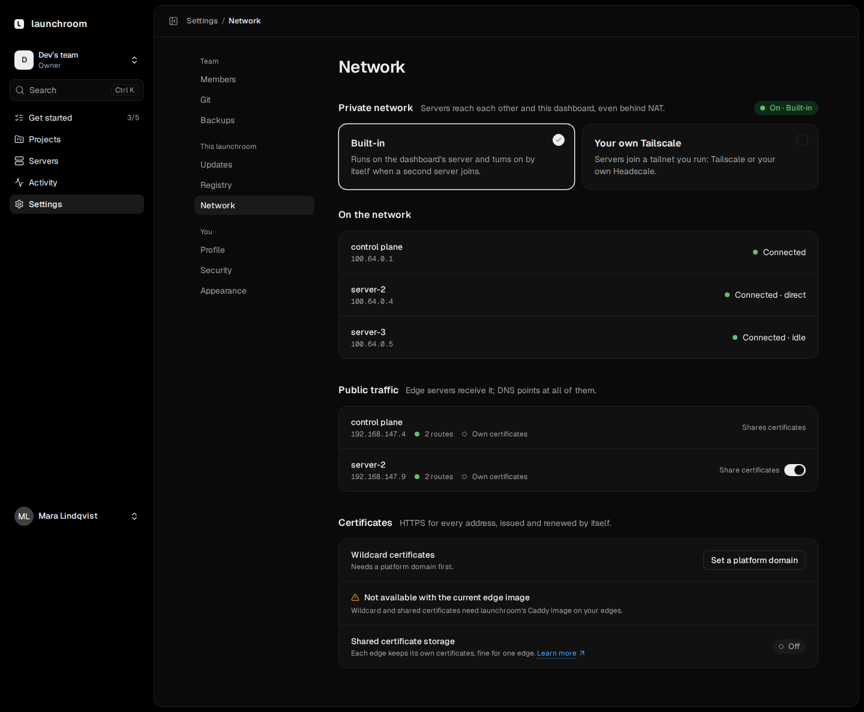Click the external link arrow after Learn more
This screenshot has height=712, width=864.
582,653
